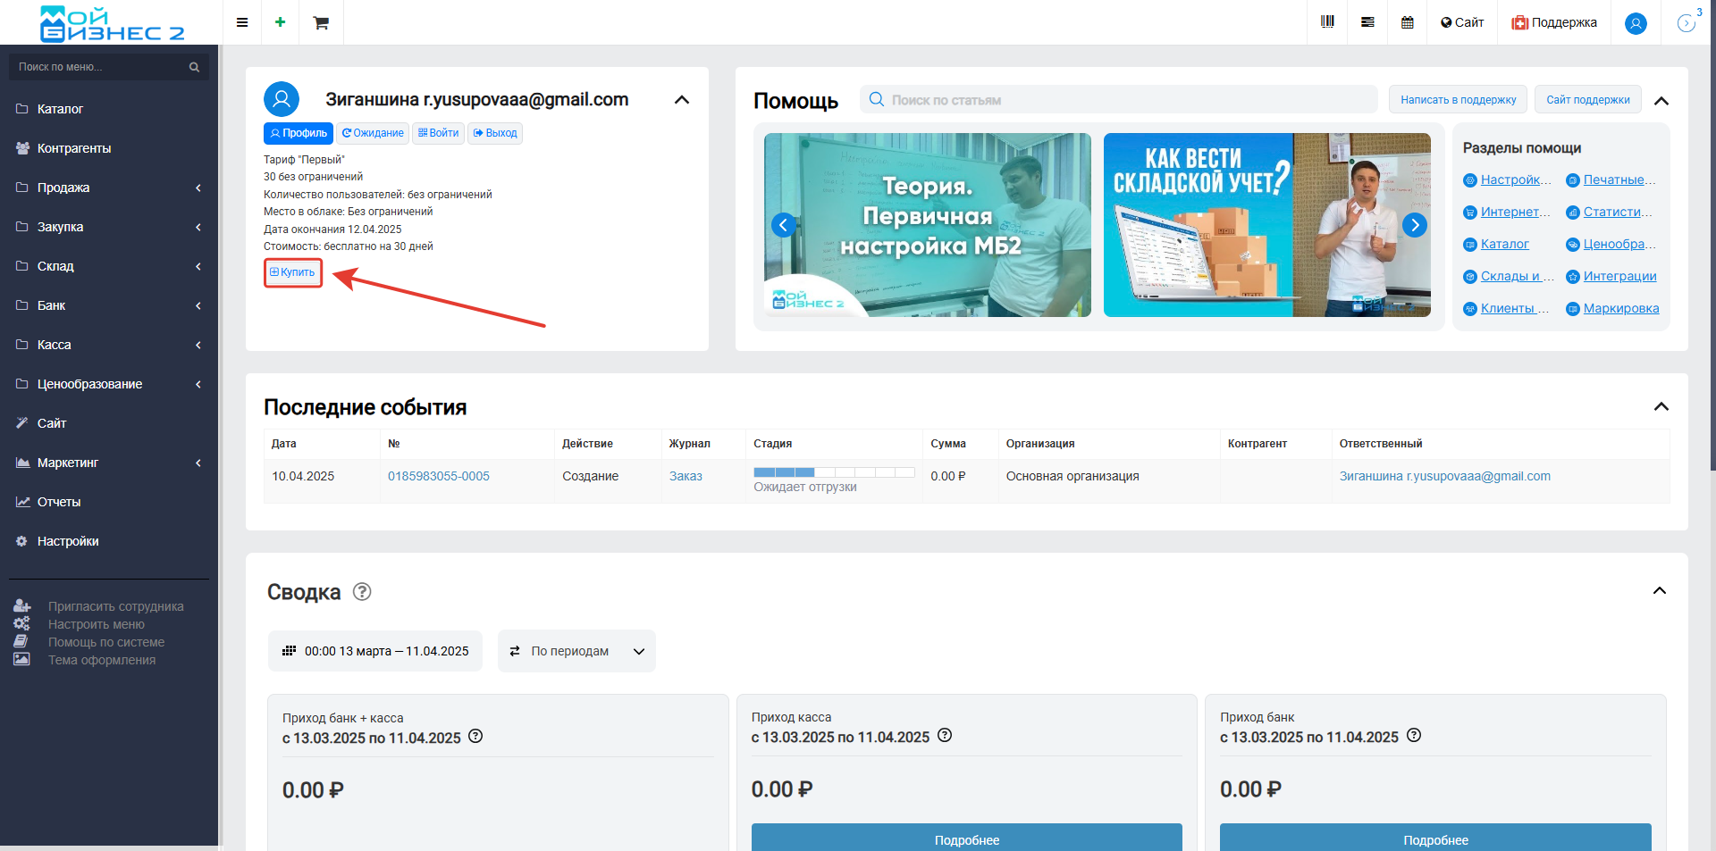The height and width of the screenshot is (851, 1716).
Task: Click the Сводка help question icon
Action: coord(362,591)
